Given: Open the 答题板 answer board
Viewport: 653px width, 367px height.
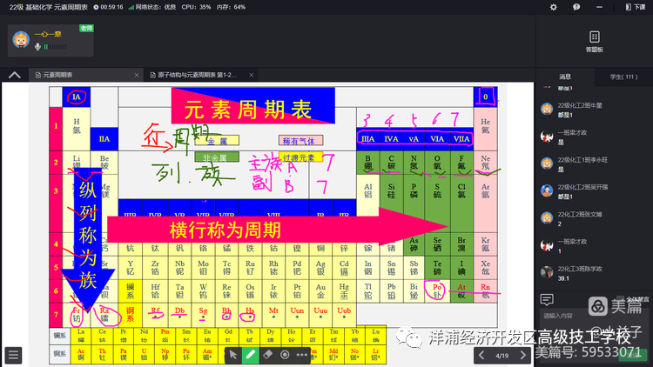Looking at the screenshot, I should click(x=594, y=42).
